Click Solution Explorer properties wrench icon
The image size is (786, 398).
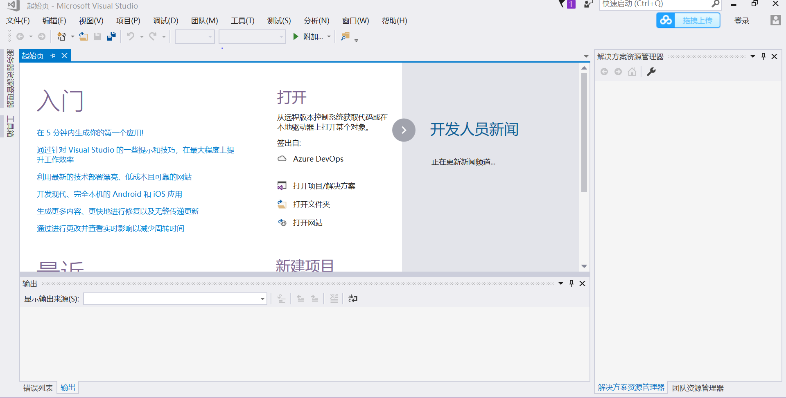pyautogui.click(x=651, y=72)
